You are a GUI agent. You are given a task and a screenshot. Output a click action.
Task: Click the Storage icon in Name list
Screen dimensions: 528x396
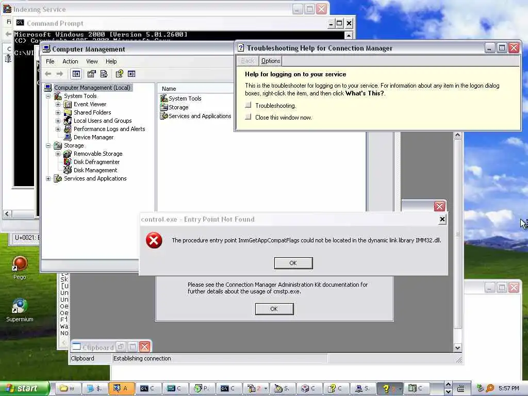[x=164, y=107]
